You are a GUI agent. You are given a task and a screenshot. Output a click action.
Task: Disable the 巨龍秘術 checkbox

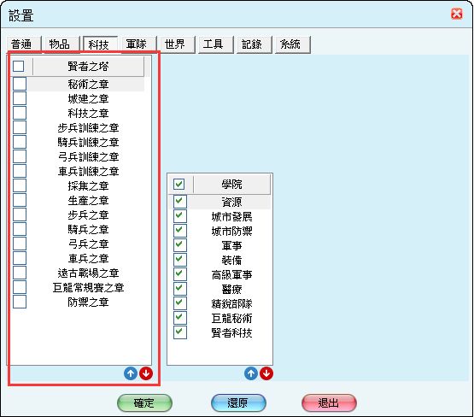pos(180,318)
